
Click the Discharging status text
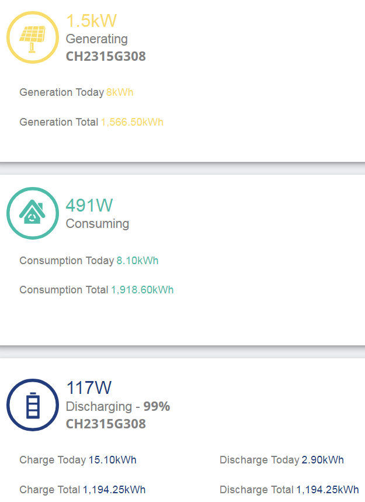click(99, 407)
